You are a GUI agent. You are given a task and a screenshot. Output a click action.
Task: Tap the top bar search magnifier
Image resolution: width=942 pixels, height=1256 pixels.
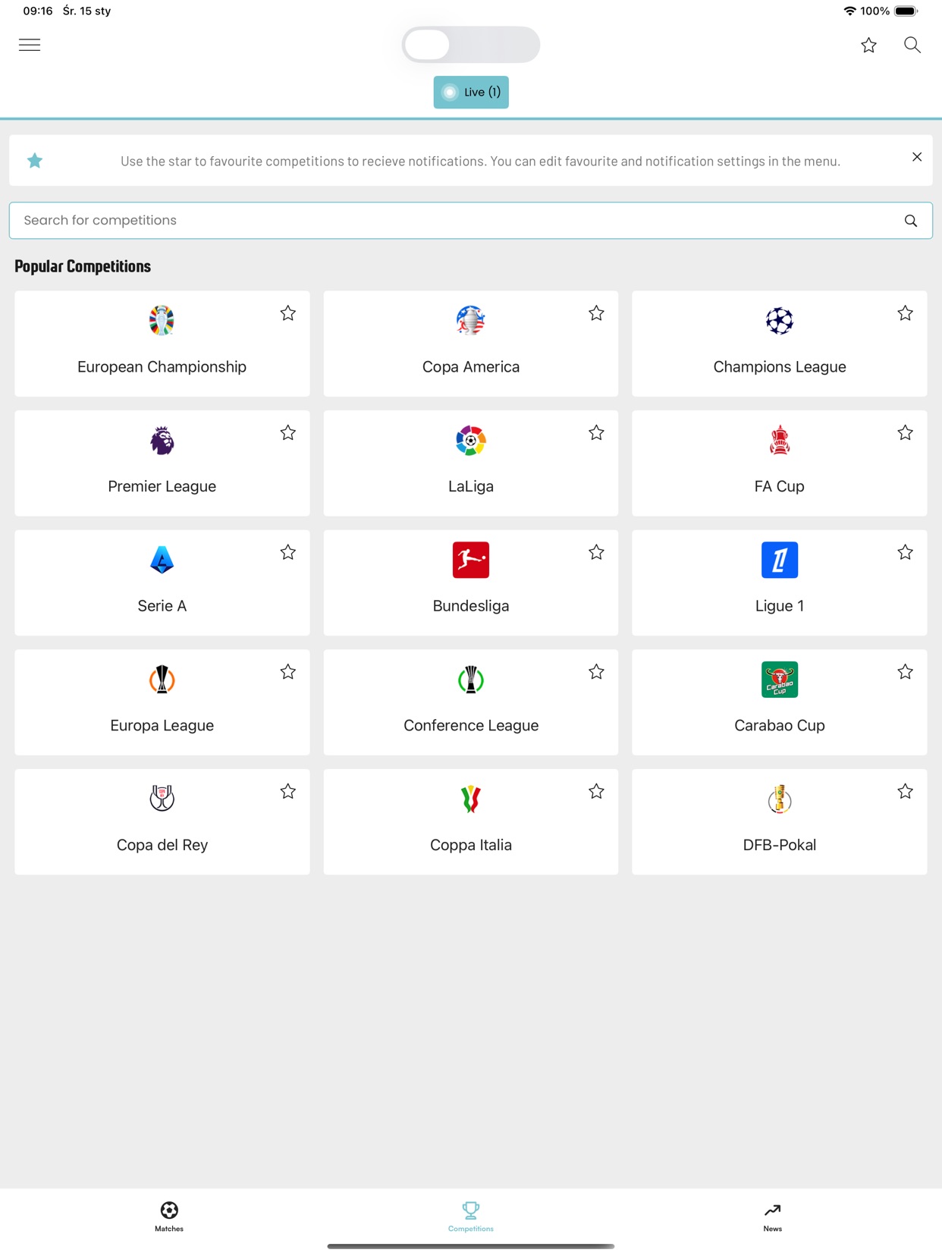click(912, 46)
